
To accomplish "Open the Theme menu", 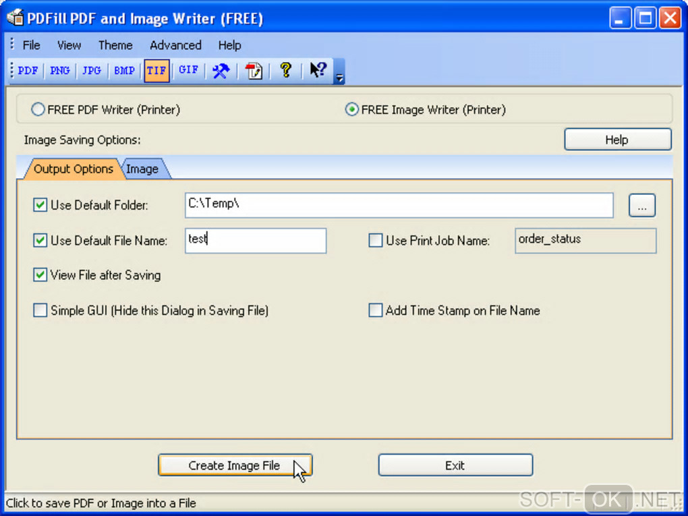I will pyautogui.click(x=115, y=45).
